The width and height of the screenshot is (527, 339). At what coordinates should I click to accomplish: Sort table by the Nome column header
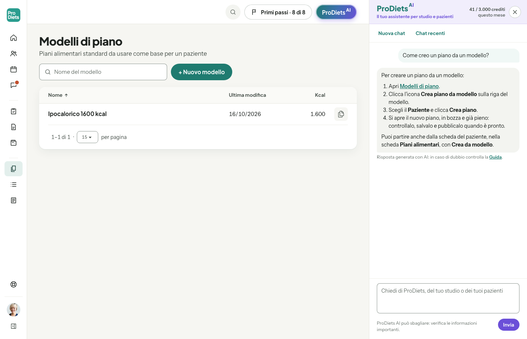coord(58,95)
